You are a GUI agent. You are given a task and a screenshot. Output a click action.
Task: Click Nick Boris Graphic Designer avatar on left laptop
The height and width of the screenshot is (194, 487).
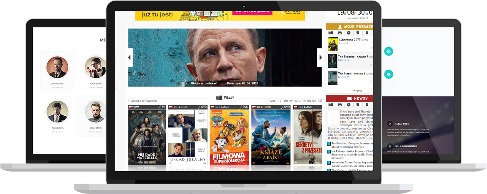(95, 67)
